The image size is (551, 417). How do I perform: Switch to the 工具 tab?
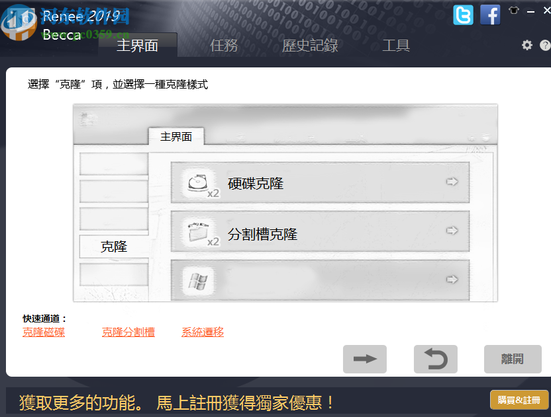[396, 46]
